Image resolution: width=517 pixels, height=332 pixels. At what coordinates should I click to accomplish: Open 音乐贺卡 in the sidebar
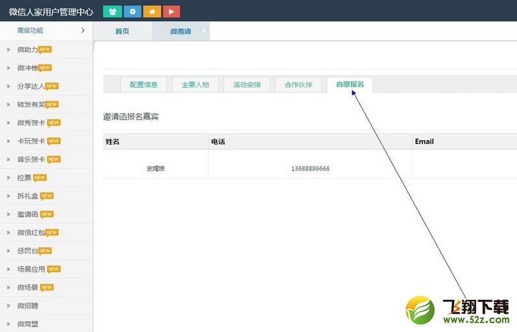point(46,159)
